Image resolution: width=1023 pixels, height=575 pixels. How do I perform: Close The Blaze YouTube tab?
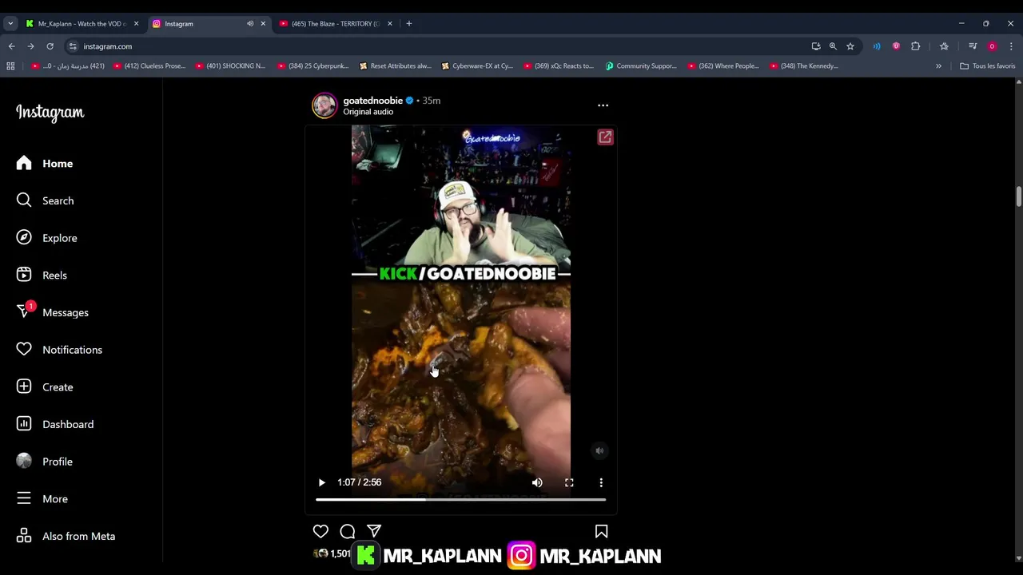(x=390, y=24)
